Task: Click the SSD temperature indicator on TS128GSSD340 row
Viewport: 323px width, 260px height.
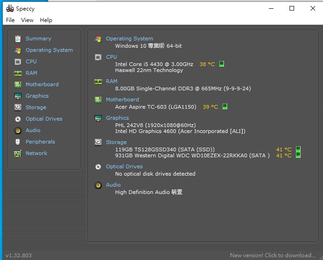Action: click(x=298, y=149)
